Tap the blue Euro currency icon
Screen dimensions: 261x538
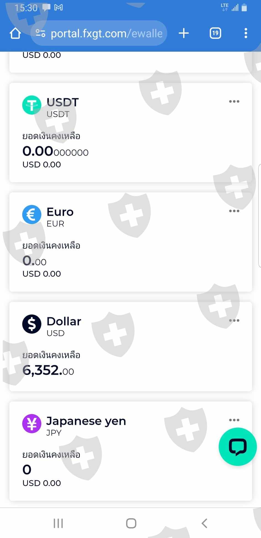coord(32,214)
